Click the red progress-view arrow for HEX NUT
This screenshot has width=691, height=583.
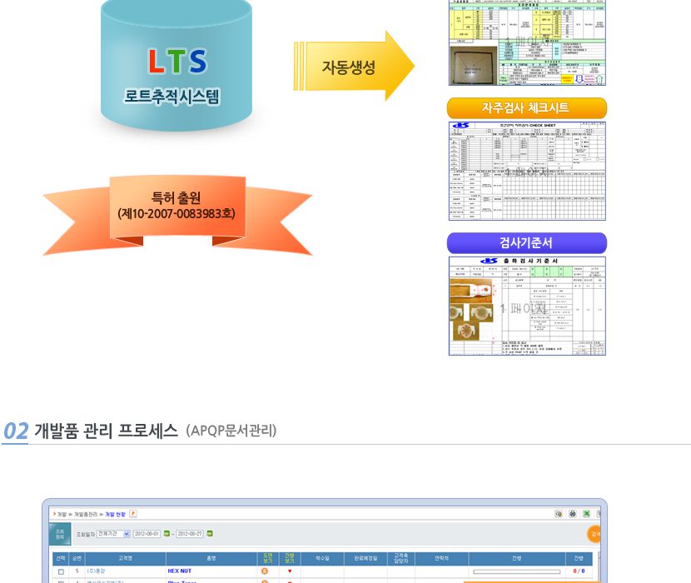pos(289,571)
